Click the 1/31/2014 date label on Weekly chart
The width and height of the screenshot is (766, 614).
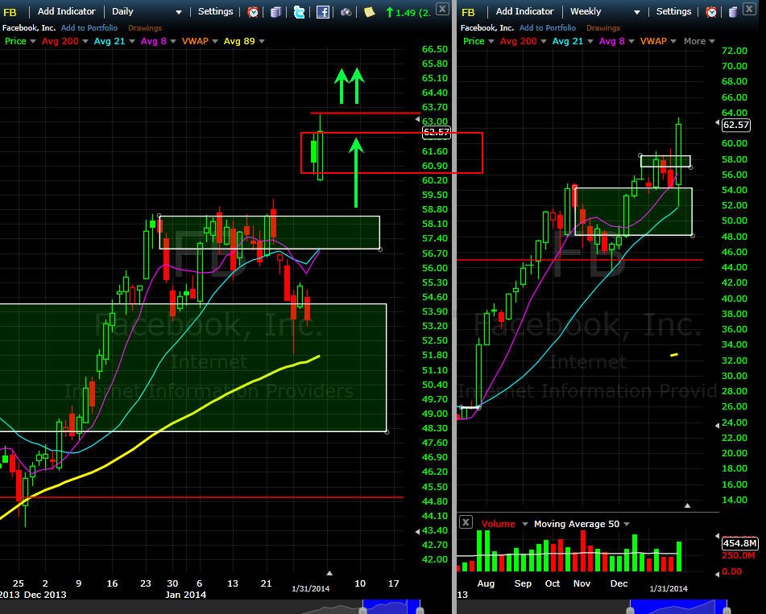coord(669,588)
